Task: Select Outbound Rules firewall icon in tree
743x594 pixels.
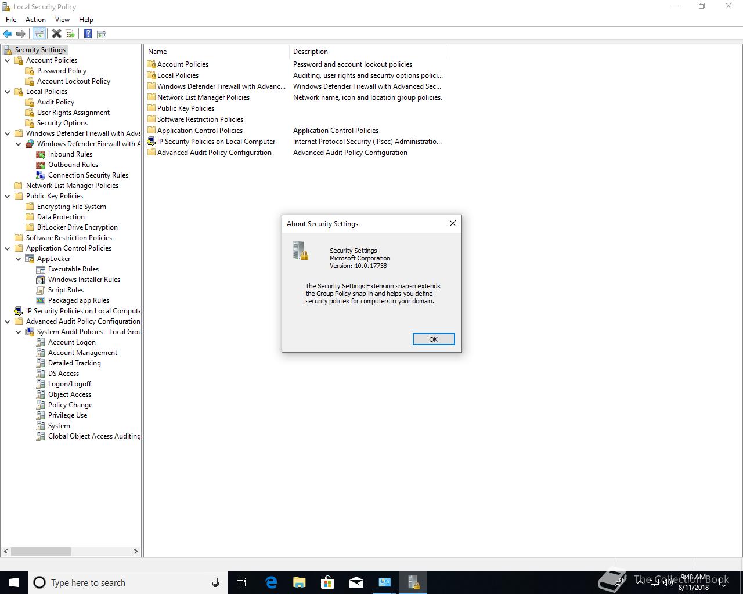Action: click(41, 165)
